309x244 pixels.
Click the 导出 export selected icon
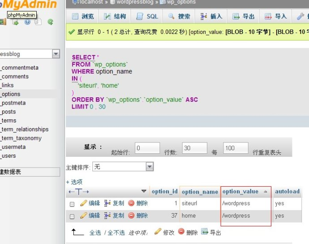point(205,231)
